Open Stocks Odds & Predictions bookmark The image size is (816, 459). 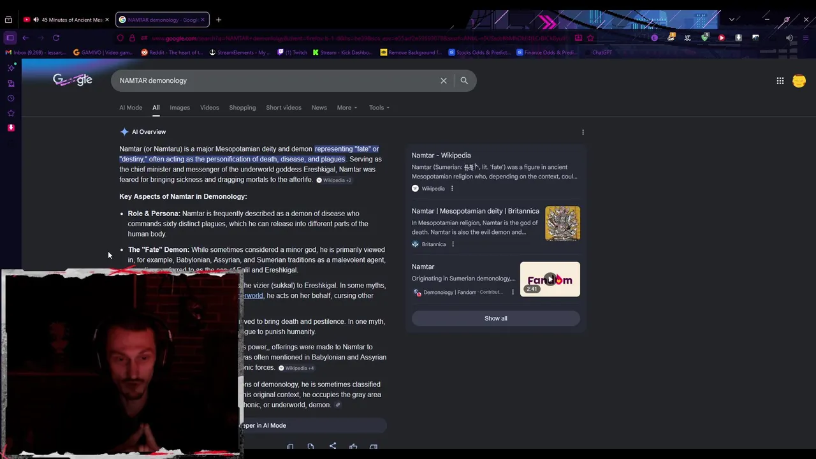(479, 53)
